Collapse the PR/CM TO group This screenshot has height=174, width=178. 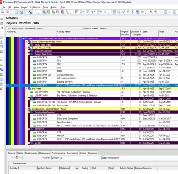pos(29,129)
